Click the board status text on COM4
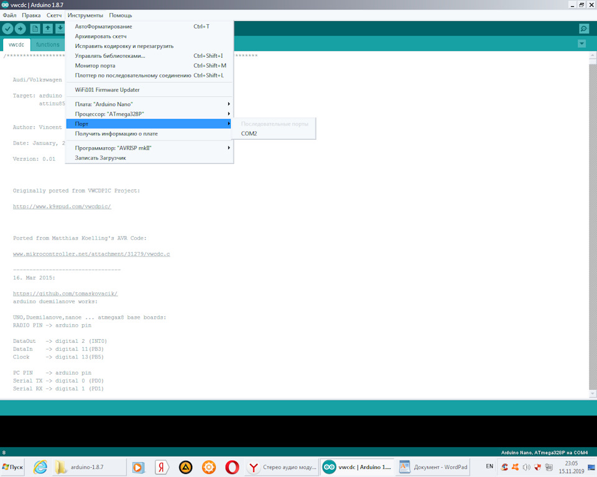 [544, 453]
